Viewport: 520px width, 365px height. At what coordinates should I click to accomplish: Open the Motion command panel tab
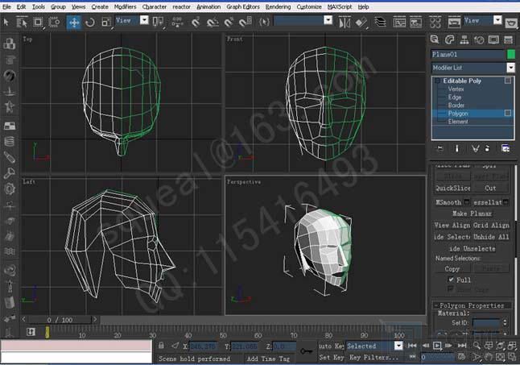(479, 39)
